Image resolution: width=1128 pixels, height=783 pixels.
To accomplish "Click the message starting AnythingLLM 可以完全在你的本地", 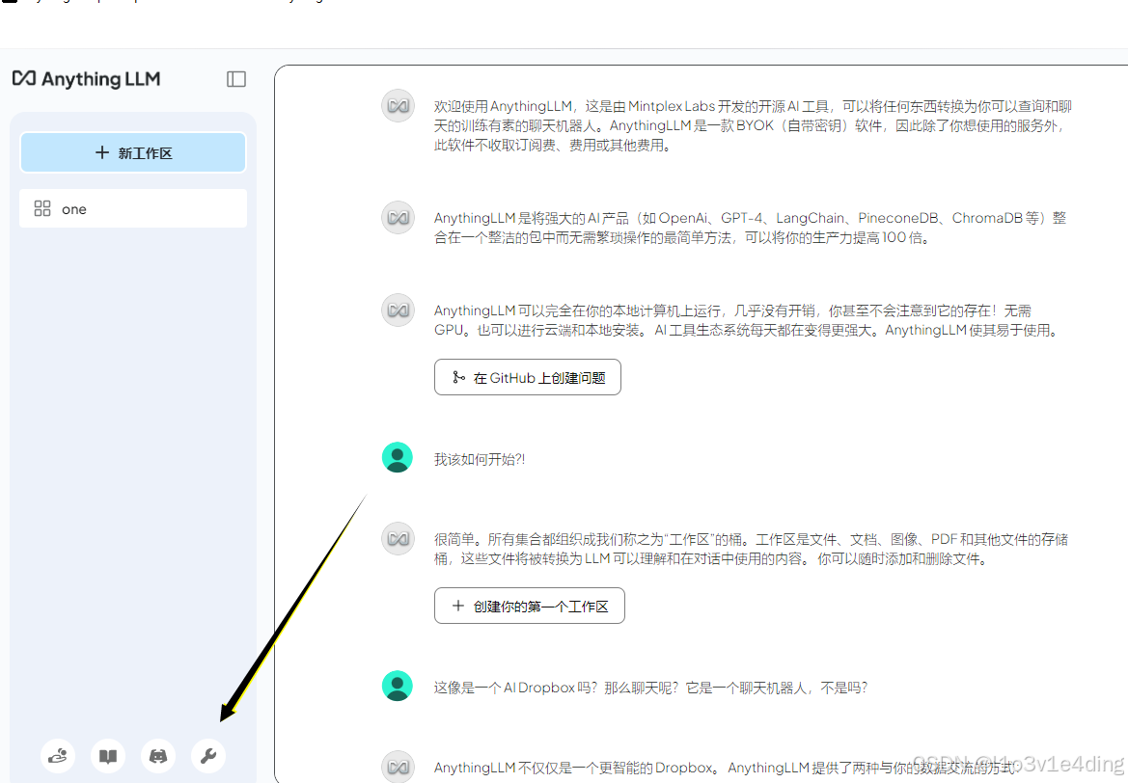I will tap(748, 321).
